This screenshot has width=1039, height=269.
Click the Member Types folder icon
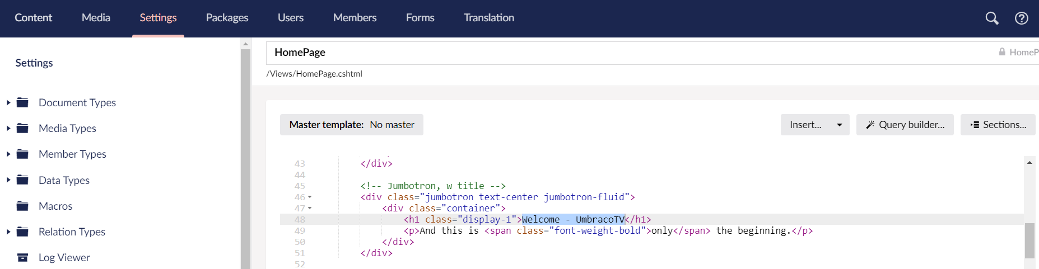22,154
